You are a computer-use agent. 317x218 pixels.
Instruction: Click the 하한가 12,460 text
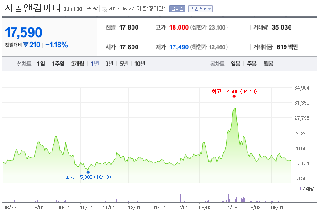pyautogui.click(x=209, y=47)
